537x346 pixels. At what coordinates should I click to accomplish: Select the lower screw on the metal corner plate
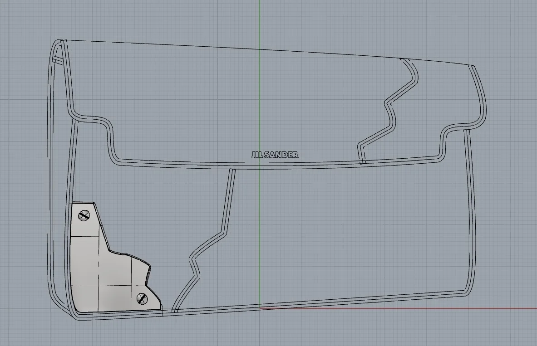[142, 299]
